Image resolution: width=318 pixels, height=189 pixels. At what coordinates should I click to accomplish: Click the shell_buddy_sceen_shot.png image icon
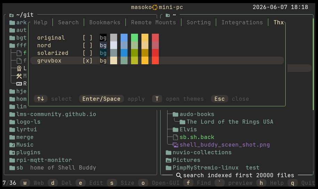pos(176,145)
